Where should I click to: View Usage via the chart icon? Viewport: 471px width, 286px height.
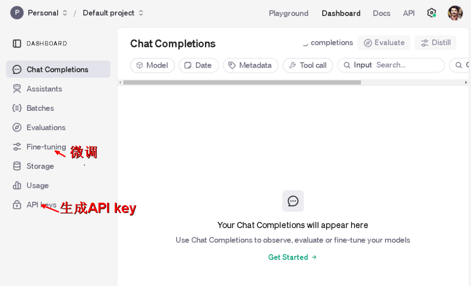click(16, 185)
